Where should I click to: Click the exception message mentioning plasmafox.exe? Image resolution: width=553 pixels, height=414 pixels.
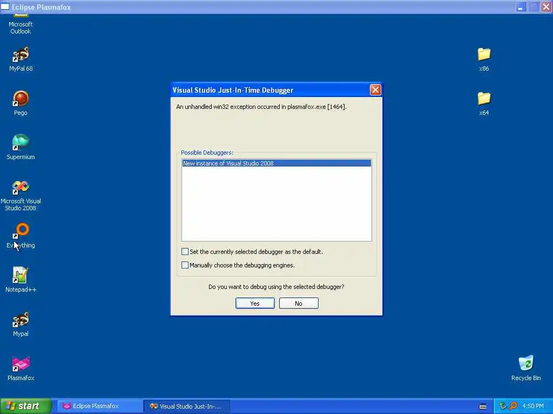pos(261,107)
